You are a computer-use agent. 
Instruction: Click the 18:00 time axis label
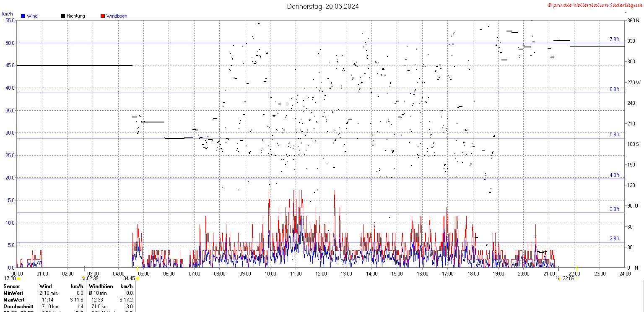pyautogui.click(x=473, y=274)
